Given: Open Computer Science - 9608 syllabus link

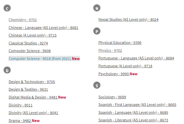Looking at the screenshot, I should click(30, 51).
